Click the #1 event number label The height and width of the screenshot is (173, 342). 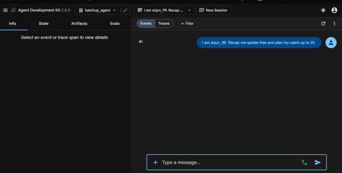click(141, 42)
